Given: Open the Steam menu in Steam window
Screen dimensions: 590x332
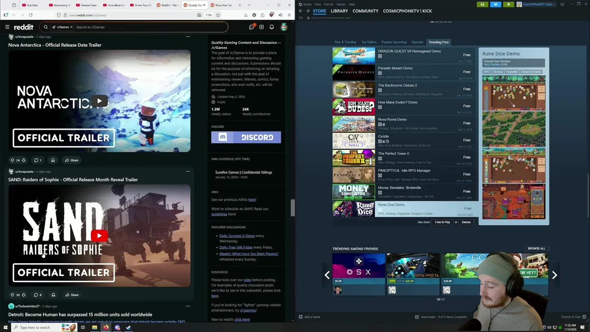Looking at the screenshot, I should 307,4.
